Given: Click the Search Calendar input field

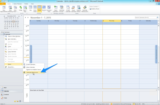Looking at the screenshot, I should pos(145,17).
